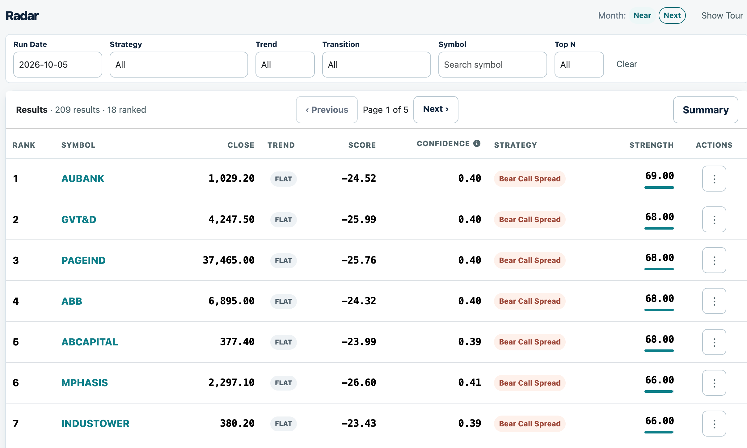Click the Radar page title
Image resolution: width=747 pixels, height=448 pixels.
(22, 15)
